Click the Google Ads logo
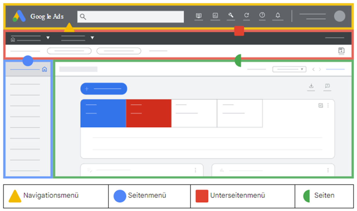 pyautogui.click(x=19, y=17)
